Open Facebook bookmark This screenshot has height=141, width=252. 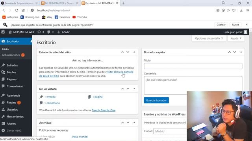click(x=62, y=17)
